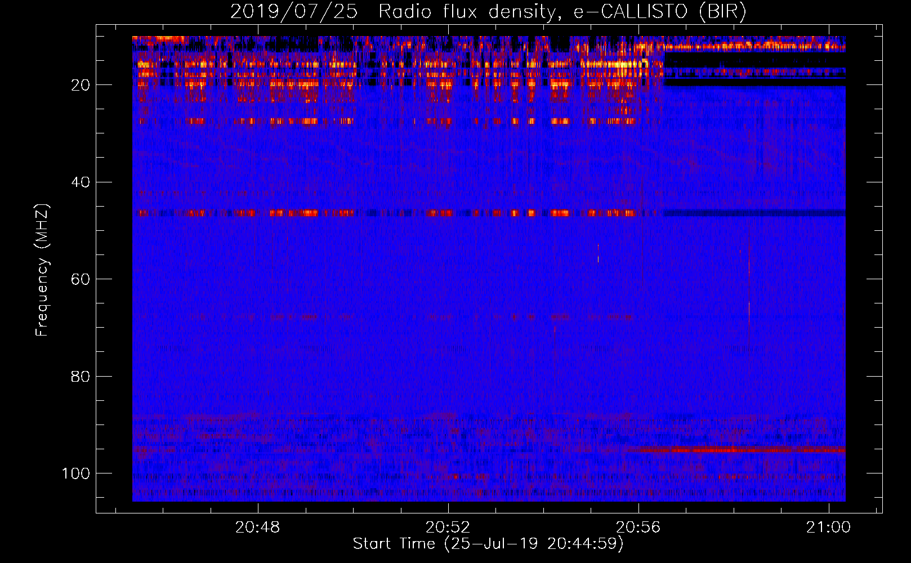Click the 80 MHz frequency tick label
The height and width of the screenshot is (563, 911).
(81, 376)
